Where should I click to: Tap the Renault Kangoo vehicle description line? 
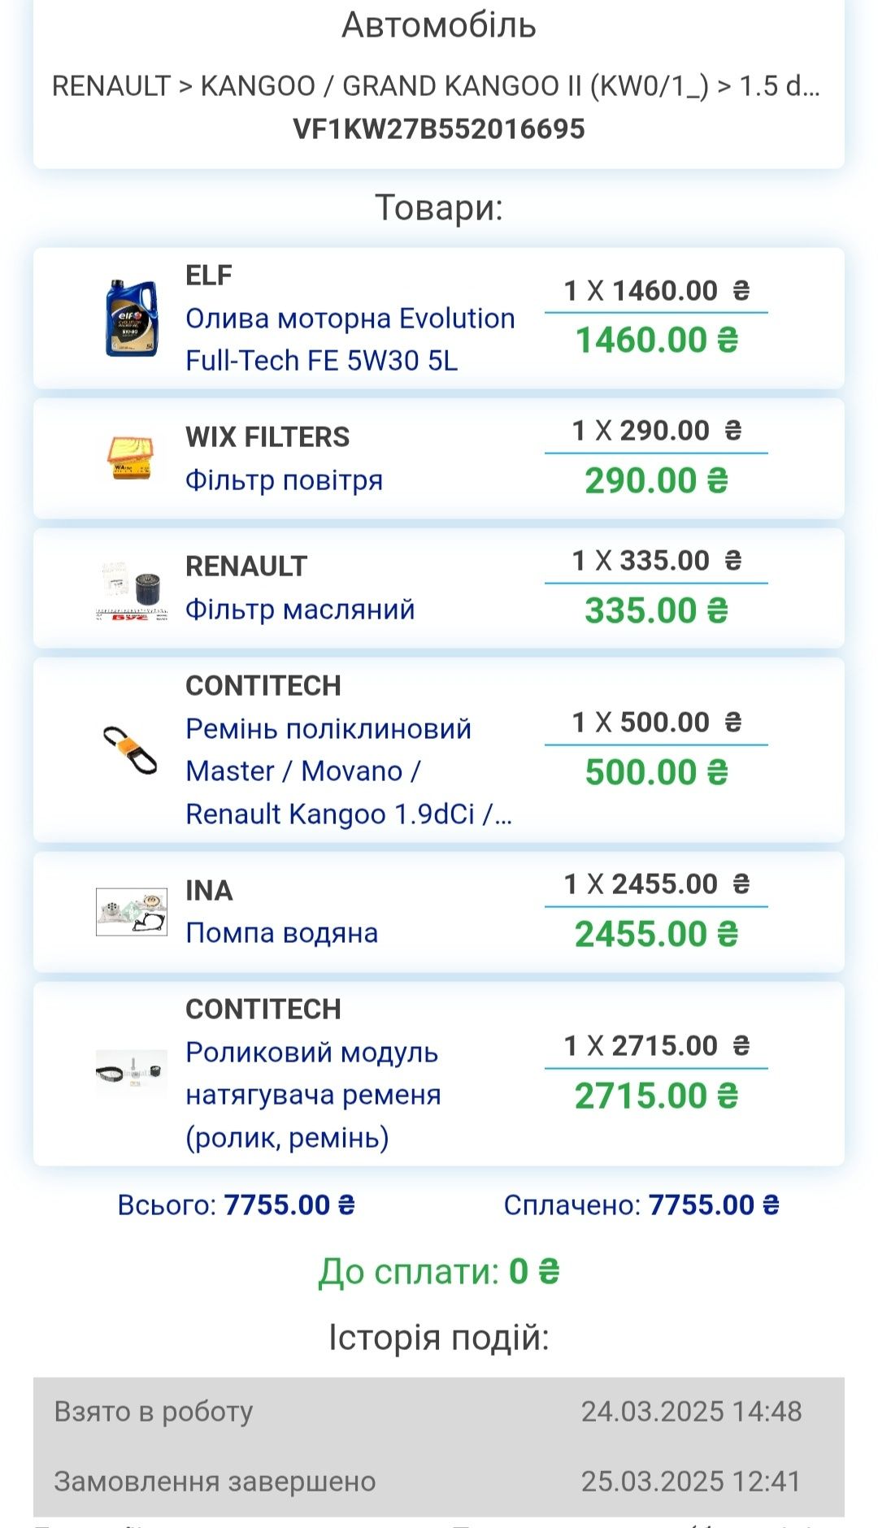click(x=437, y=85)
